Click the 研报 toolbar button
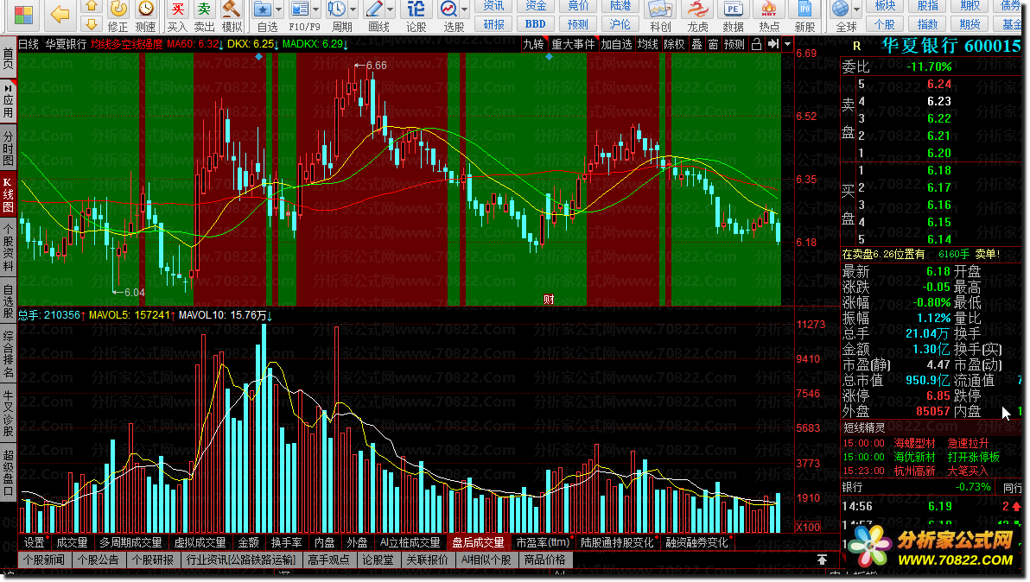Image resolution: width=1030 pixels, height=582 pixels. point(494,24)
